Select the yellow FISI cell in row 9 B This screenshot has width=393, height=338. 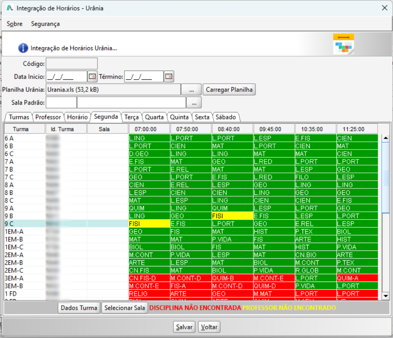233,216
